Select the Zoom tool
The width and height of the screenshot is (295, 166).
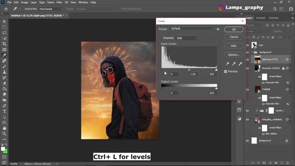tap(4, 134)
